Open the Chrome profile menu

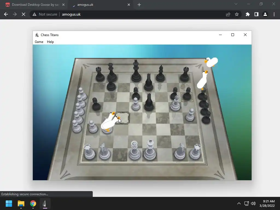coord(265,14)
